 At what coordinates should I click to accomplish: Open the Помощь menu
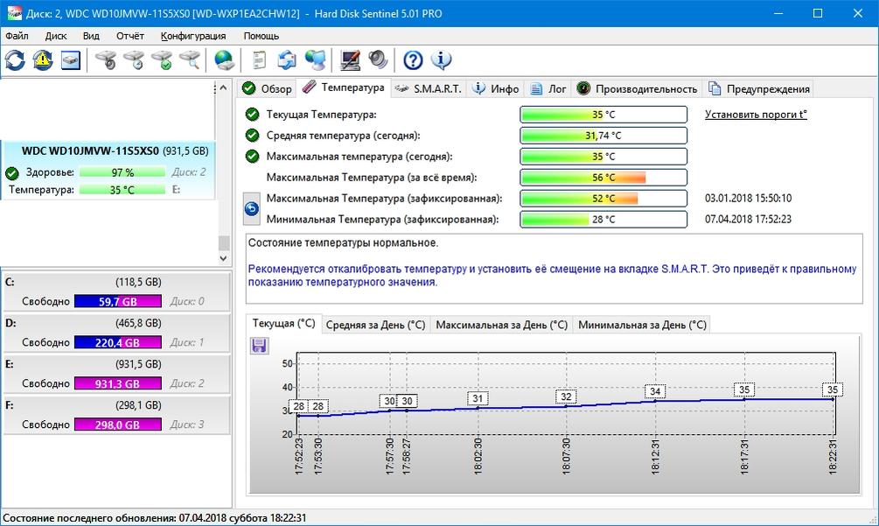(x=262, y=36)
